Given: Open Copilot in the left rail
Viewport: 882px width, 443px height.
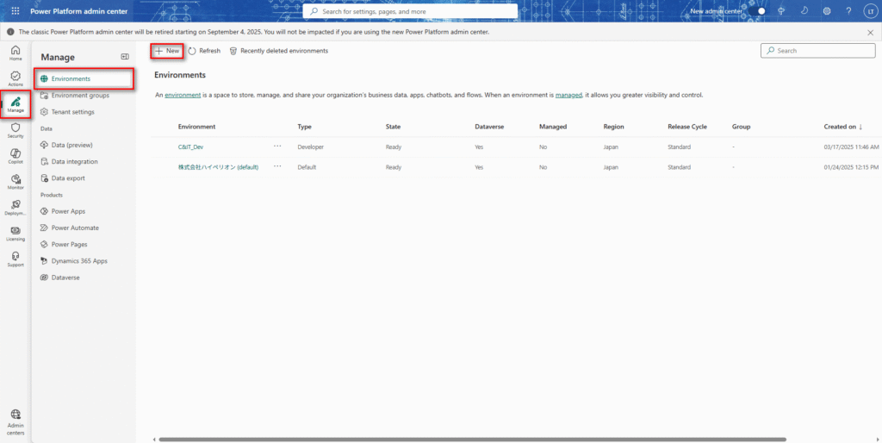Looking at the screenshot, I should point(16,156).
